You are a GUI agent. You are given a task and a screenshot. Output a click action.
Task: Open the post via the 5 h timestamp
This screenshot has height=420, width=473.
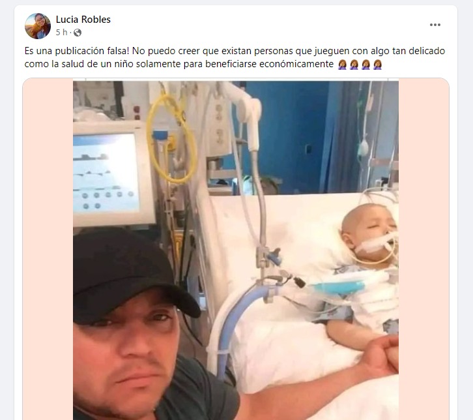pos(61,33)
